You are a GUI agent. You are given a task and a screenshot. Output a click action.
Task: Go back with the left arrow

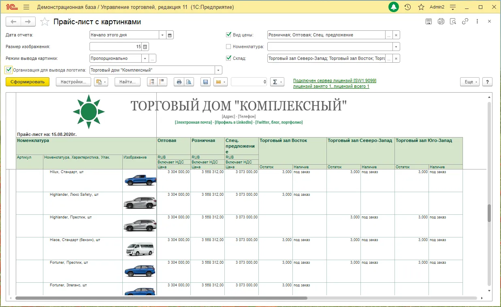point(14,21)
